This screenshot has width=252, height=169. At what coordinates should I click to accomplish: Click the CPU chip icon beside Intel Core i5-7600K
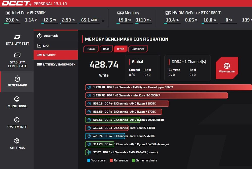8,13
